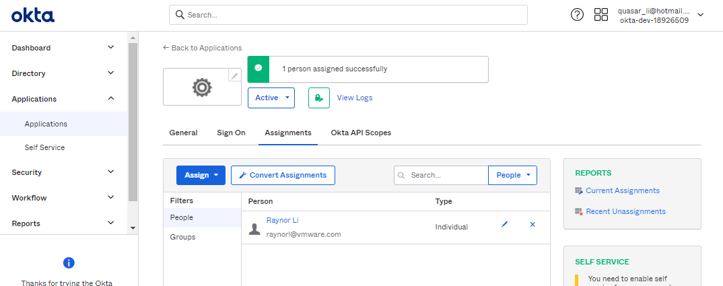Switch to the Sign On tab
723x286 pixels.
[231, 133]
